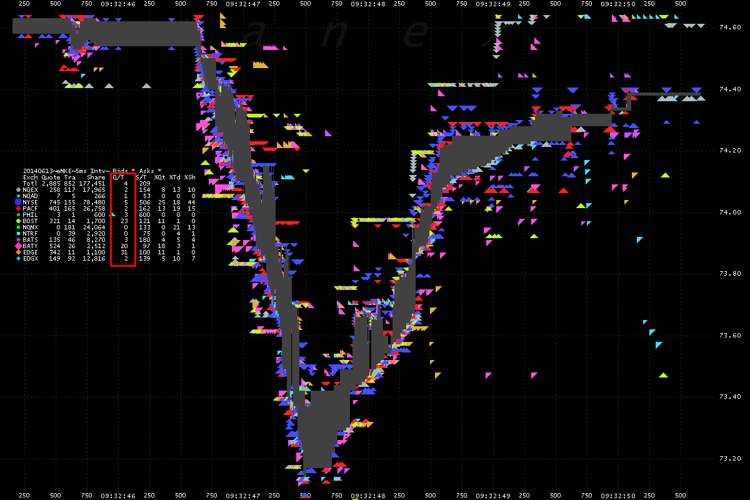Select the 09:32:48 label on top time axis

point(367,4)
